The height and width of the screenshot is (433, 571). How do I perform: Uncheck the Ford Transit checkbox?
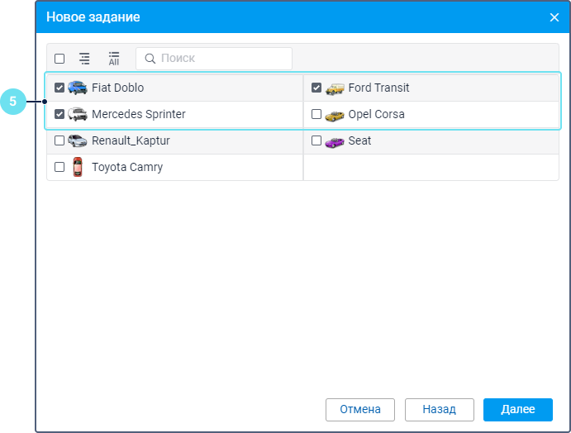(x=316, y=88)
